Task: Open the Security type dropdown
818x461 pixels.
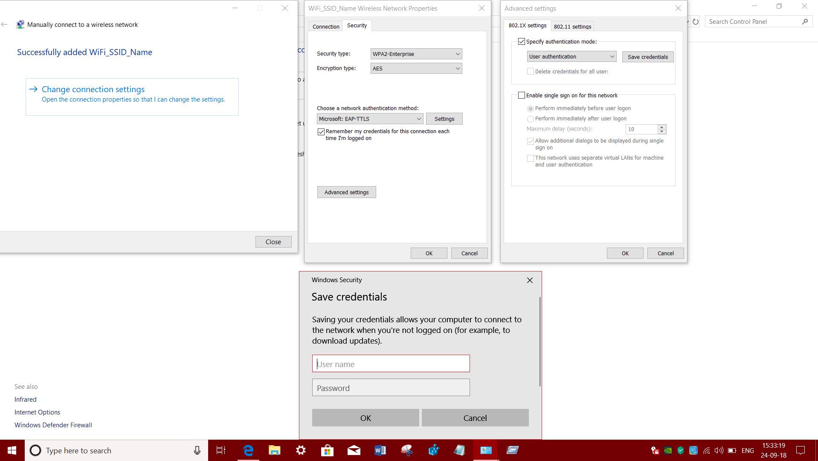Action: [x=416, y=54]
